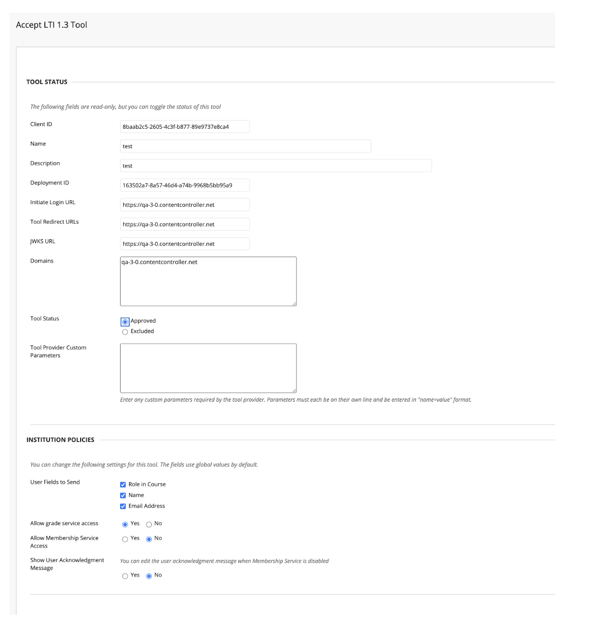Choose No for Allow grade service access

(149, 525)
